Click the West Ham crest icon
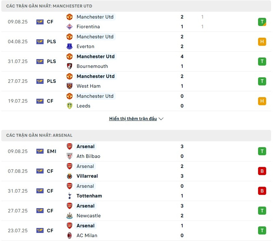This screenshot has height=241, width=273. (x=70, y=86)
